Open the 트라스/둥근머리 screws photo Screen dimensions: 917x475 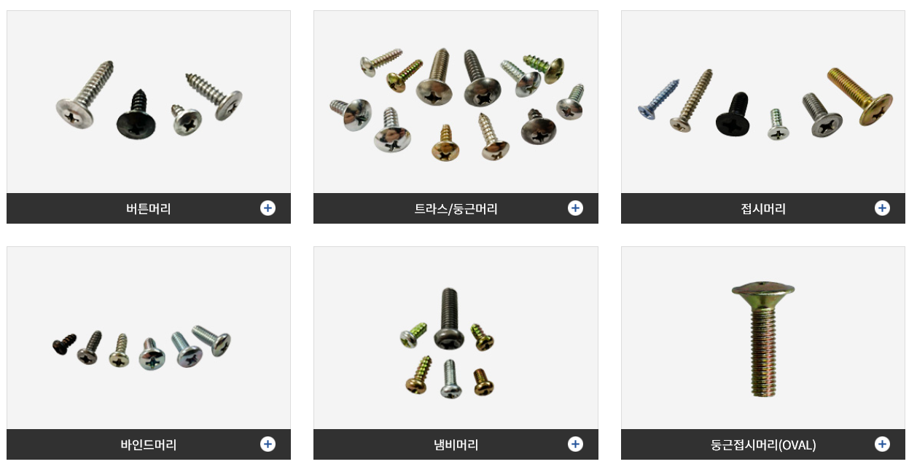pyautogui.click(x=456, y=102)
